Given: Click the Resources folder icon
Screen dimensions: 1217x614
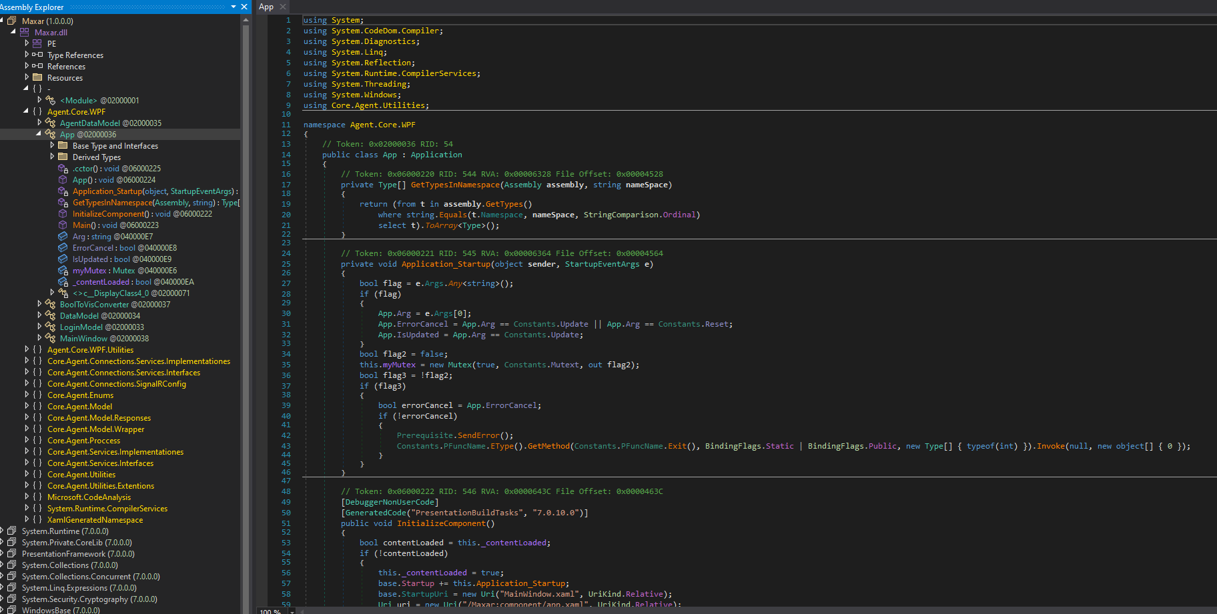Looking at the screenshot, I should [x=37, y=77].
